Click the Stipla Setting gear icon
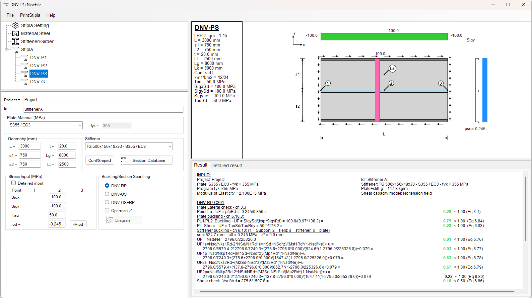 click(x=15, y=25)
